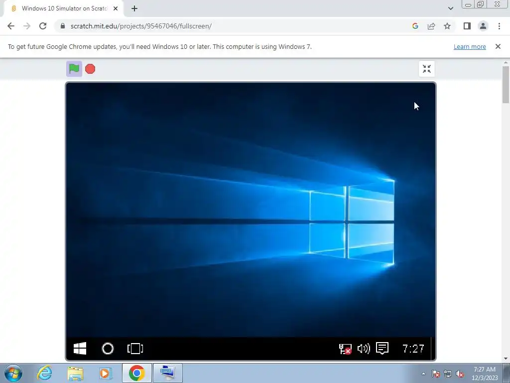Screen dimensions: 510x383
Task: Open the Learn more link
Action: (x=470, y=46)
